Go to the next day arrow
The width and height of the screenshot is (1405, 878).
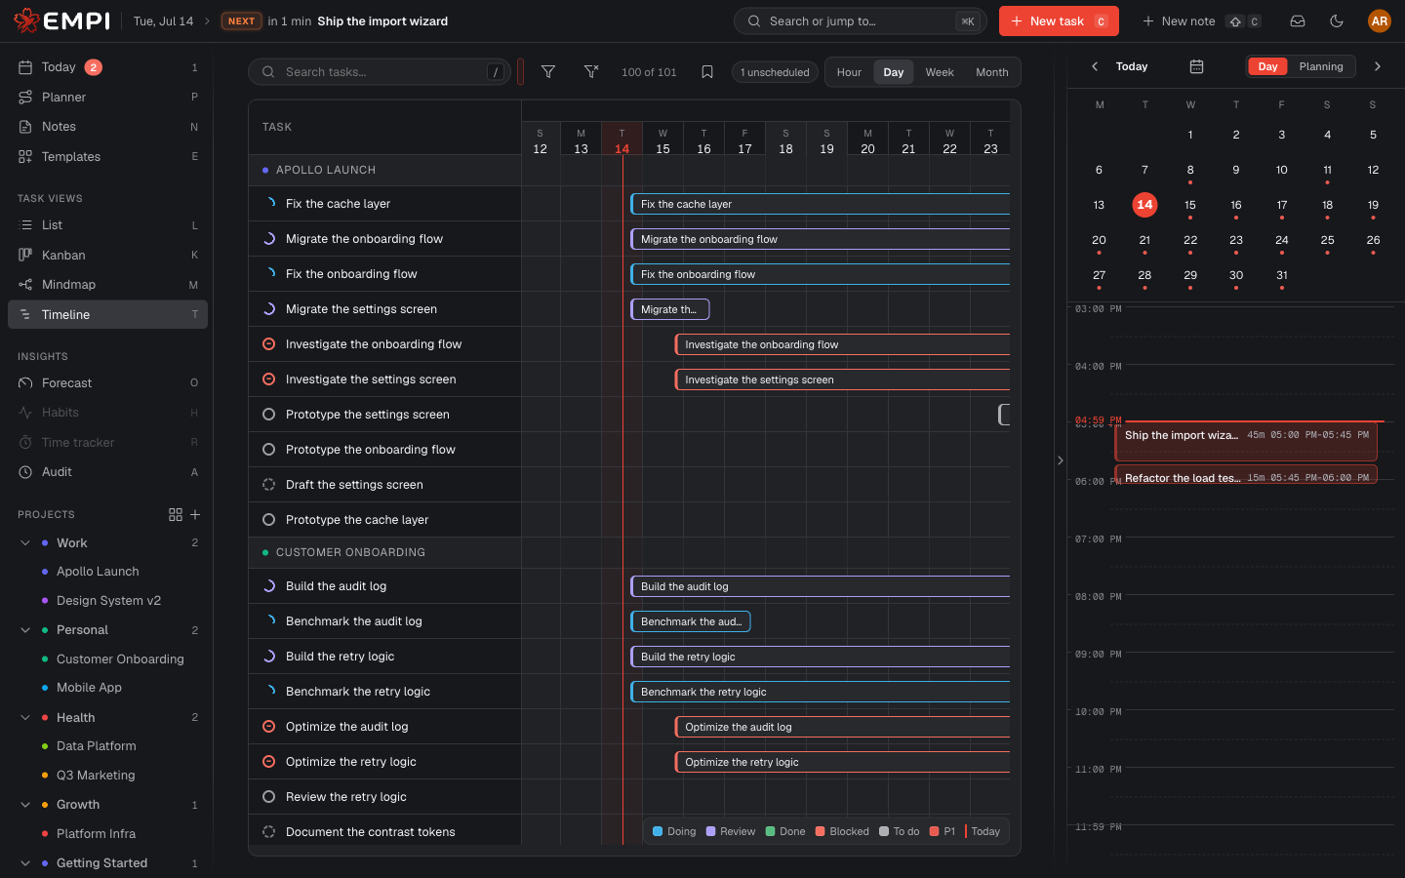click(1378, 66)
